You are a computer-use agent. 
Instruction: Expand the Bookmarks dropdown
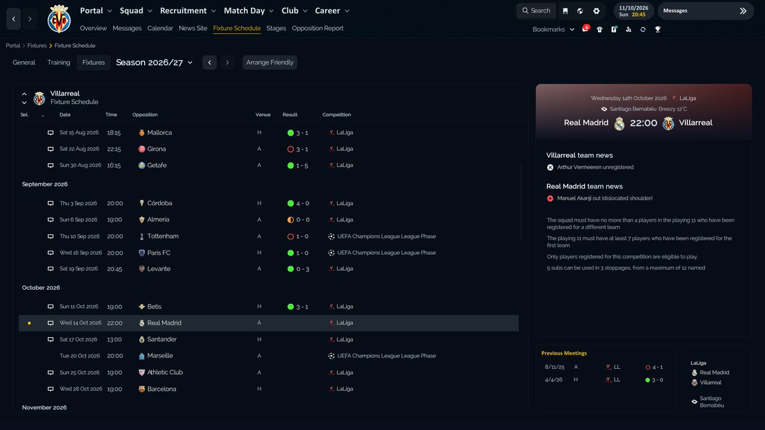coord(553,29)
